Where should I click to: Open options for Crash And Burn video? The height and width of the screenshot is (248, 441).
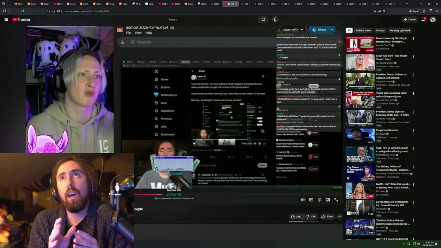[413, 56]
